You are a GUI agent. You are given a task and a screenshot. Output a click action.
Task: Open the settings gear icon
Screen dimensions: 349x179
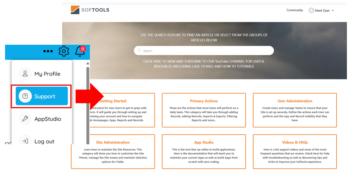pyautogui.click(x=64, y=51)
